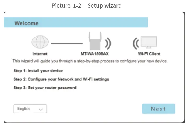Screen dimensions: 187x126
Task: Select the Wi-Fi Client label
Action: coord(149,54)
